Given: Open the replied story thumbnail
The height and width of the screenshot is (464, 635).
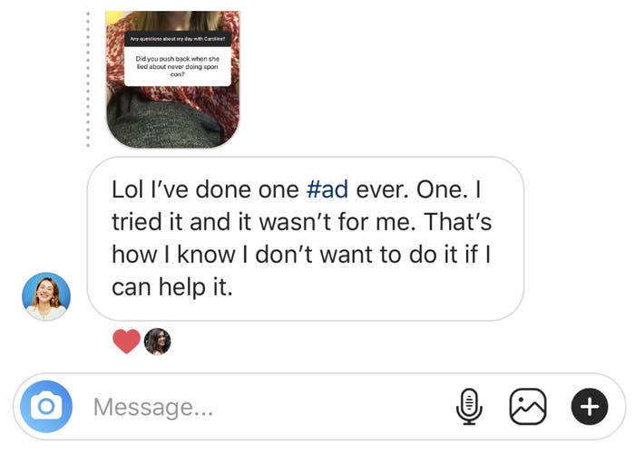Looking at the screenshot, I should (x=173, y=79).
